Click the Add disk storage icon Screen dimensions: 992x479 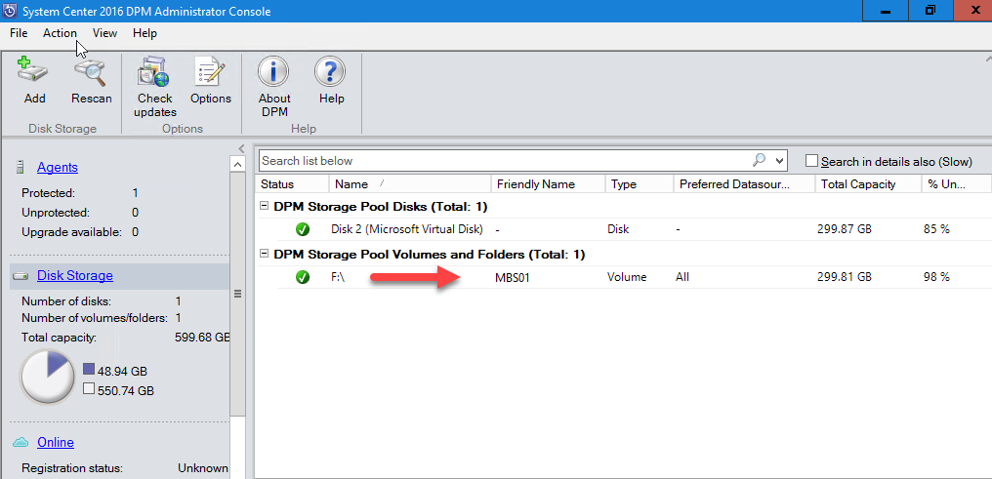click(34, 71)
